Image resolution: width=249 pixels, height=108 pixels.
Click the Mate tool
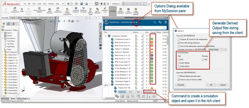(x=22, y=10)
